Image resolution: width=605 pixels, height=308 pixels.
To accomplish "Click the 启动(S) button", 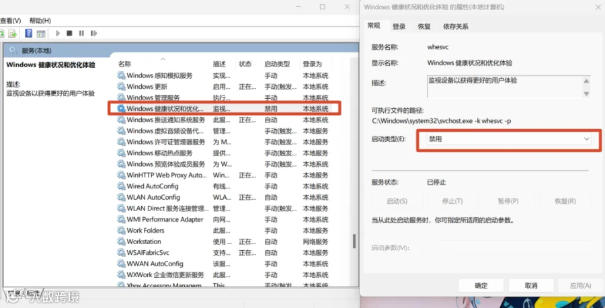I will point(397,201).
